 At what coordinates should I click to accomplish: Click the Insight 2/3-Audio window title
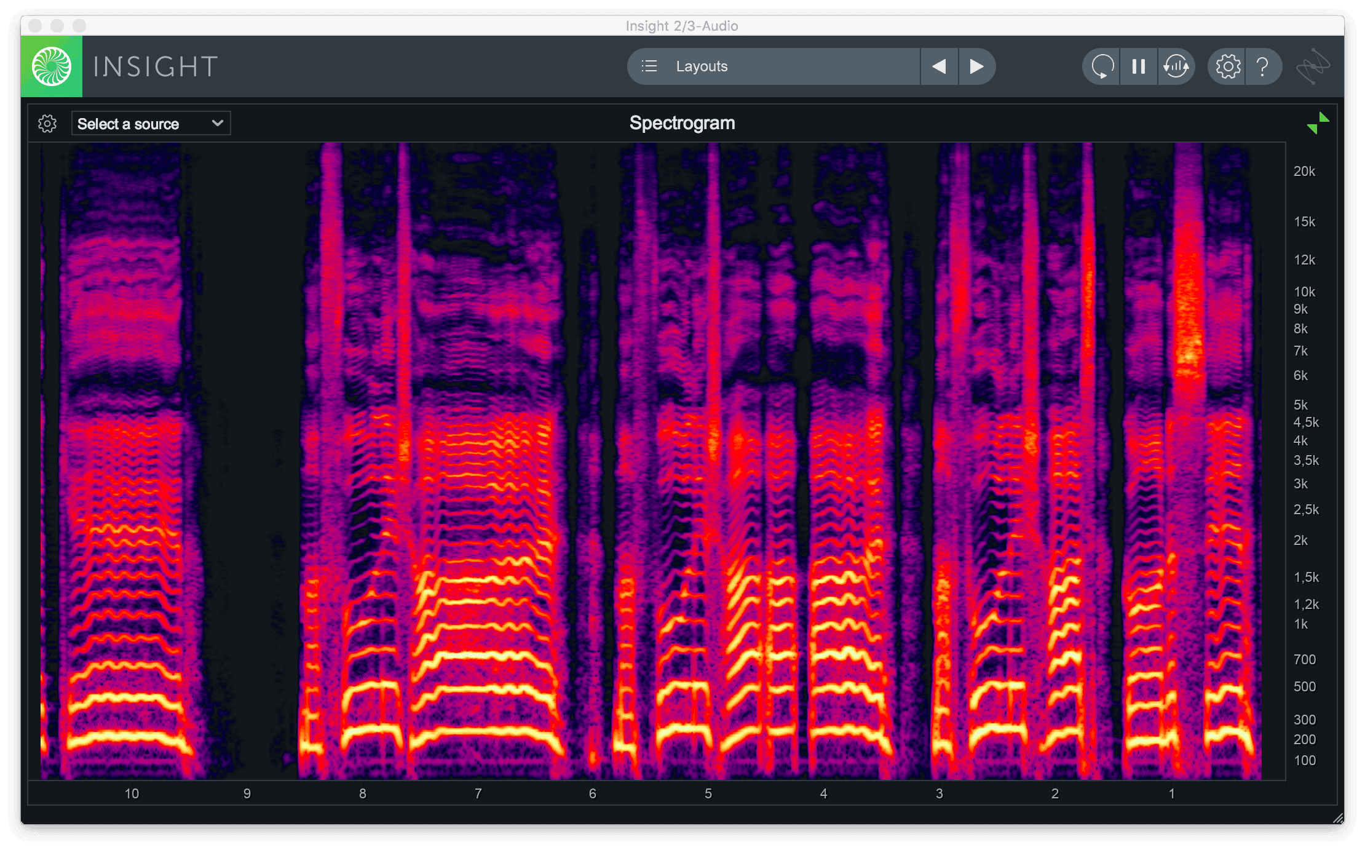pos(682,26)
